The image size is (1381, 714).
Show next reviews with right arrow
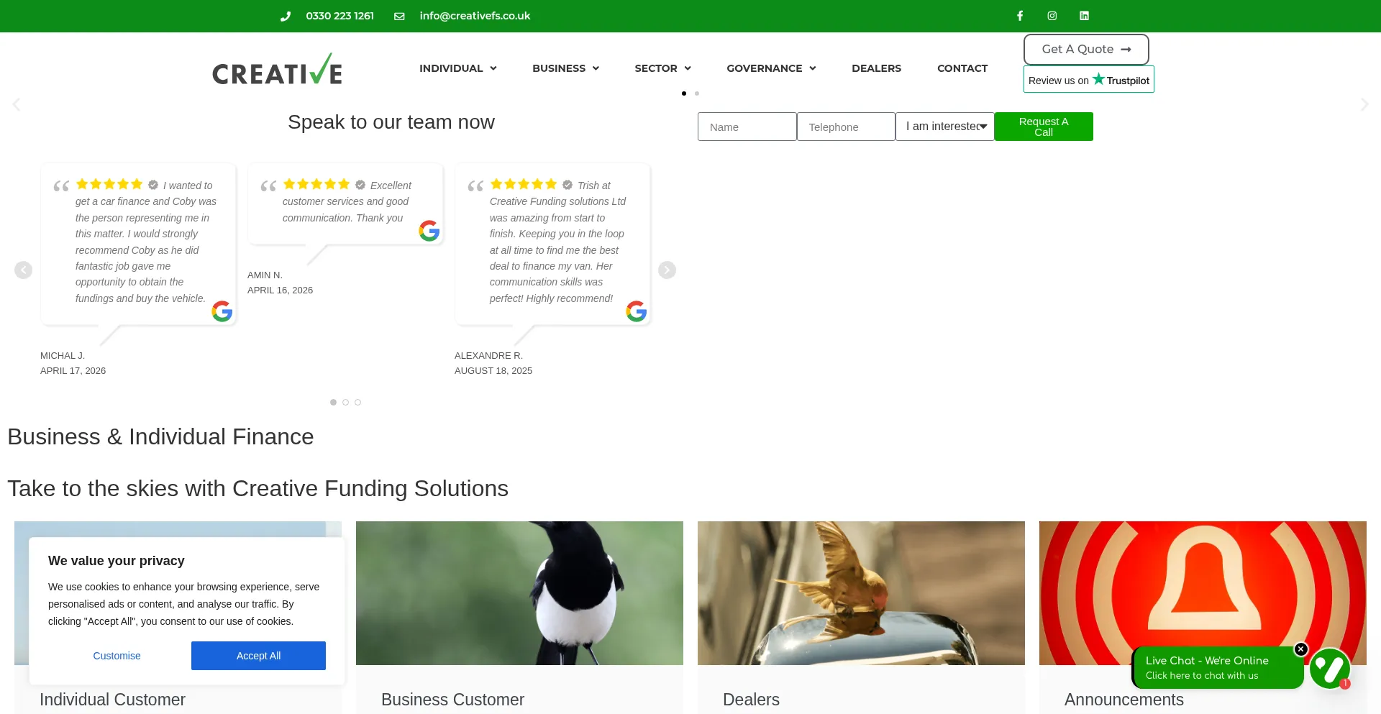click(667, 270)
